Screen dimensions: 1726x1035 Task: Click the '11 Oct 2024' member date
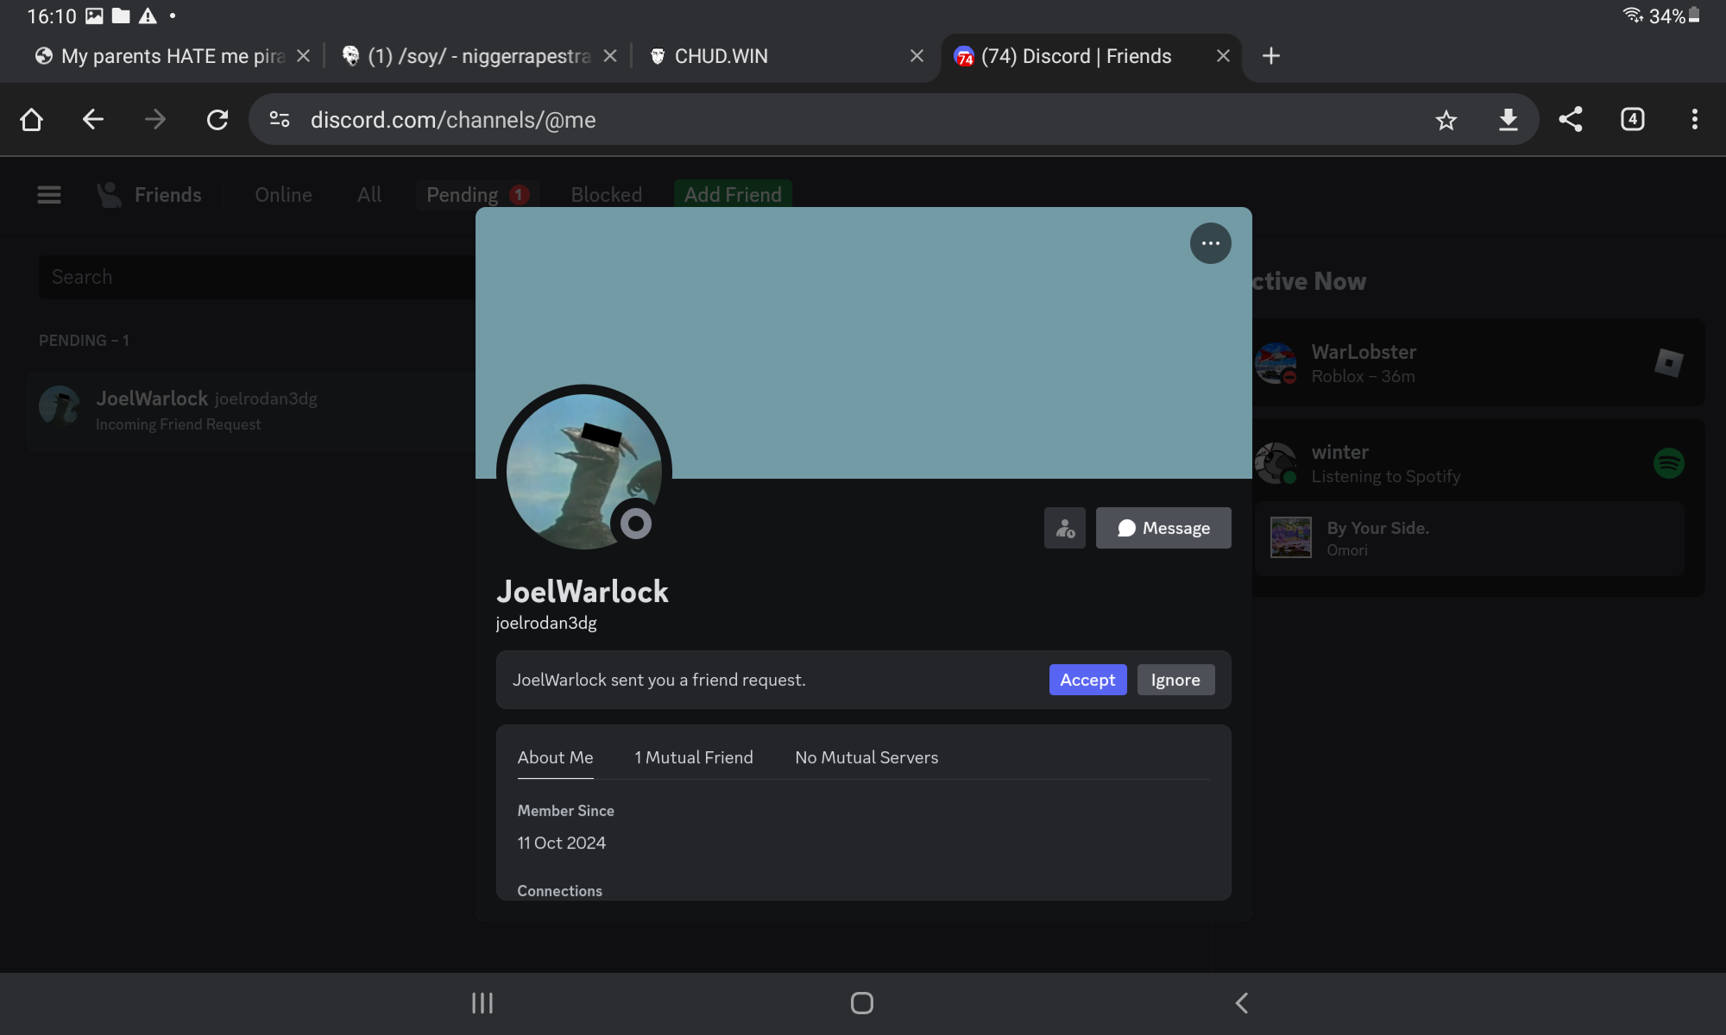pos(562,843)
